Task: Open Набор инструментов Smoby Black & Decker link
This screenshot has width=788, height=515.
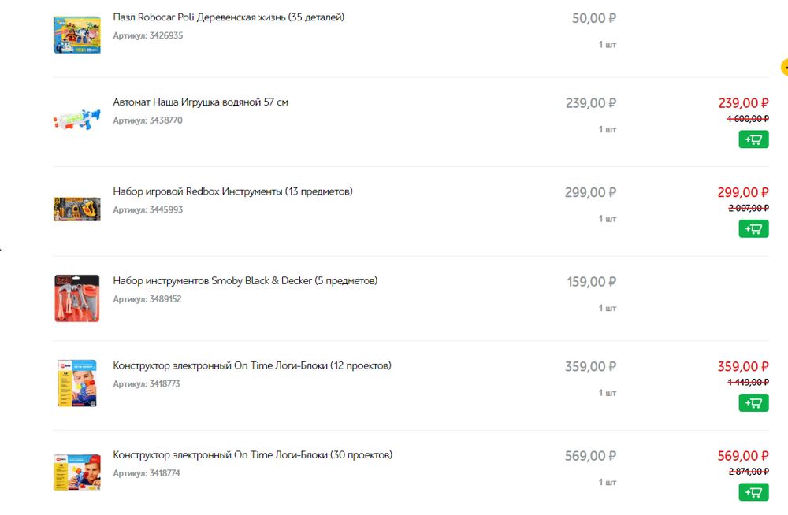Action: click(245, 280)
